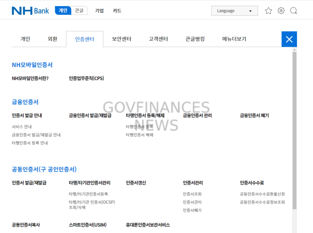The width and height of the screenshot is (313, 233).
Task: Open 공동인증서수수료환불신청 link
Action: [x=262, y=194]
